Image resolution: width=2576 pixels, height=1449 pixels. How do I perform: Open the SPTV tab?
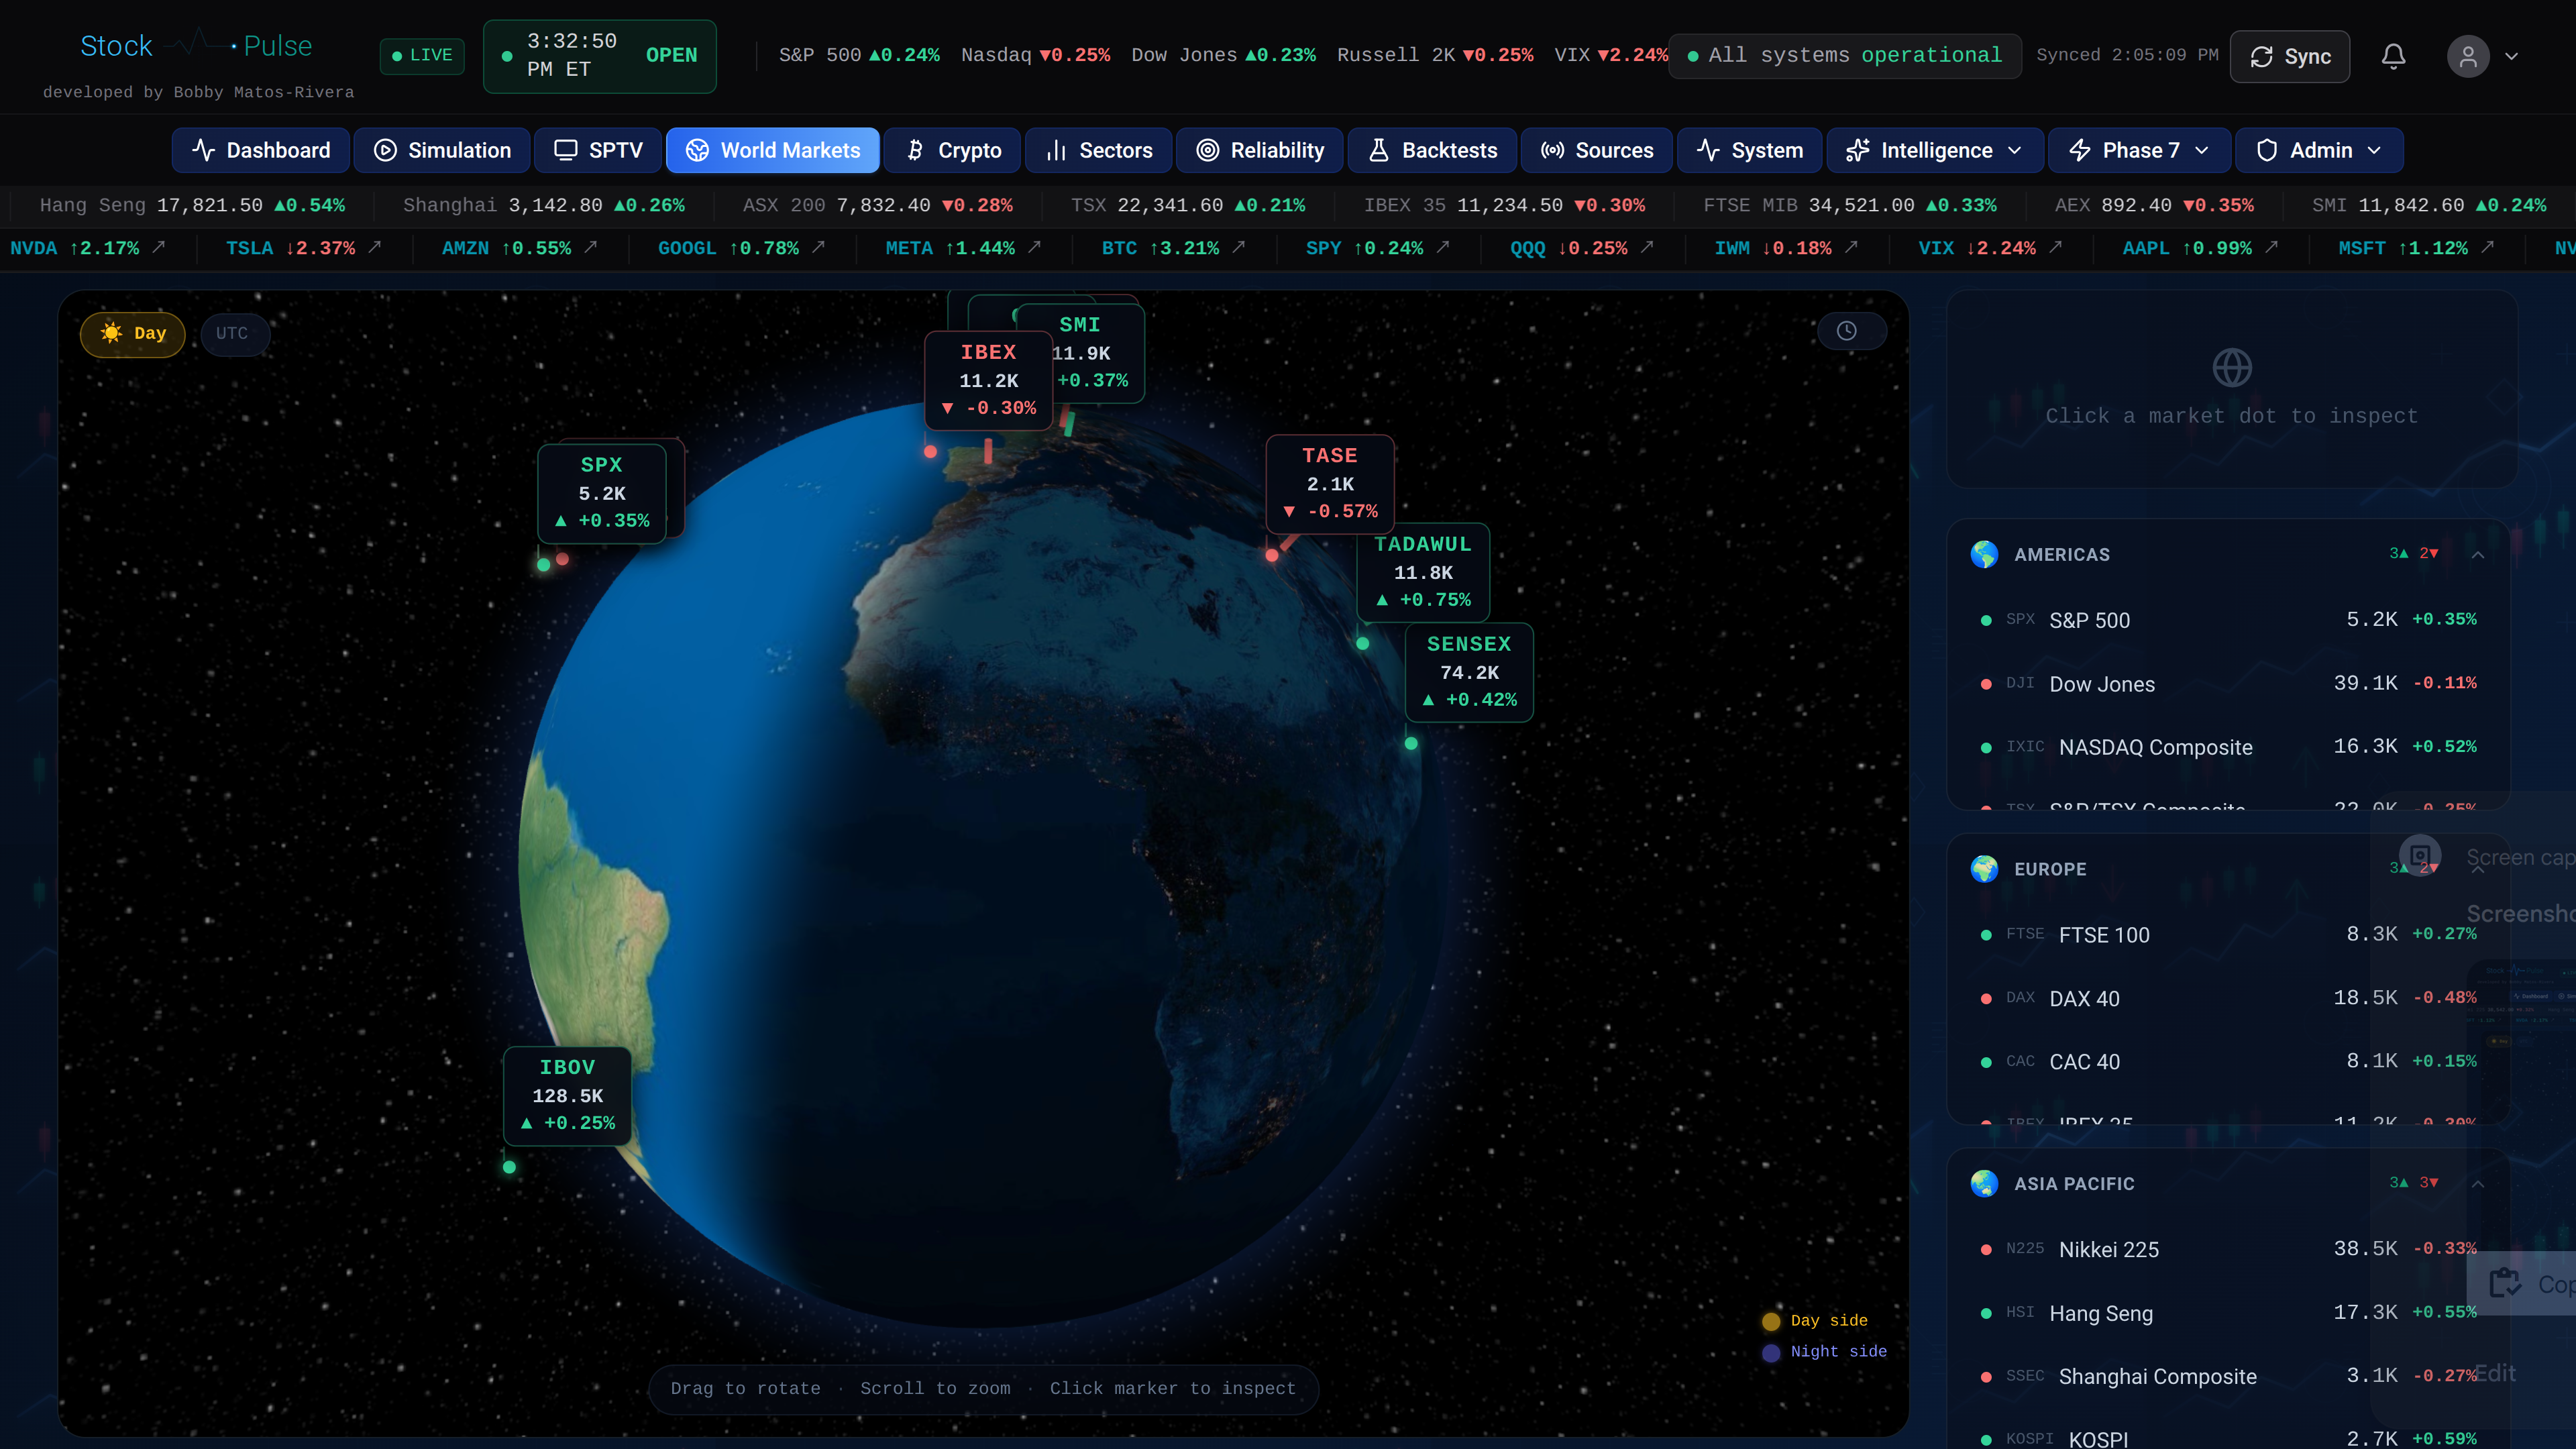pos(597,150)
